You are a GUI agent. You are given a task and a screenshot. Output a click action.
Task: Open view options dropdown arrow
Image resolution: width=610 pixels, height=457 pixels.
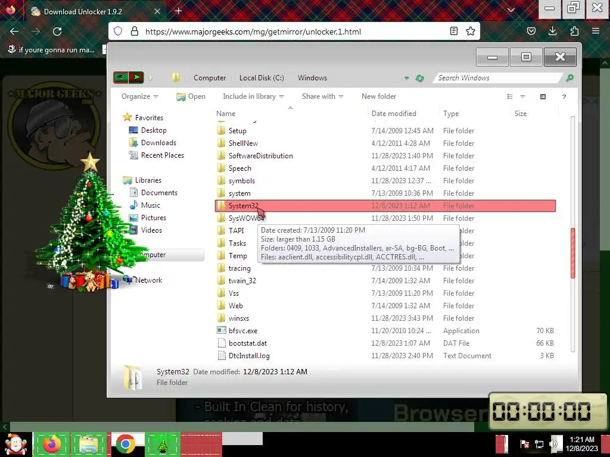point(522,96)
